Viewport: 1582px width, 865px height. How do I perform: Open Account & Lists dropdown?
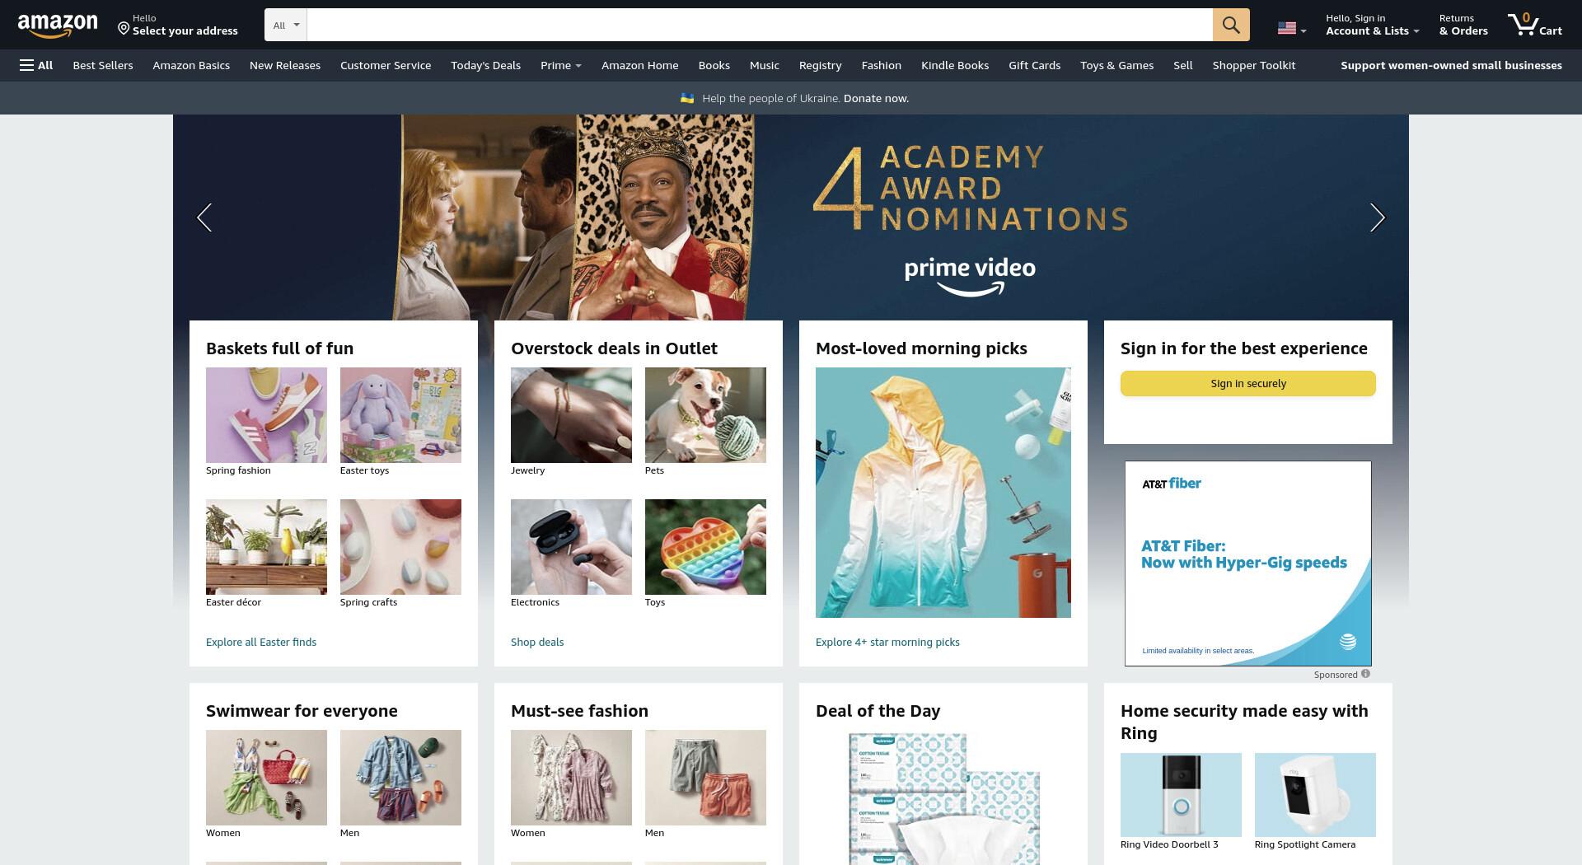click(1372, 25)
